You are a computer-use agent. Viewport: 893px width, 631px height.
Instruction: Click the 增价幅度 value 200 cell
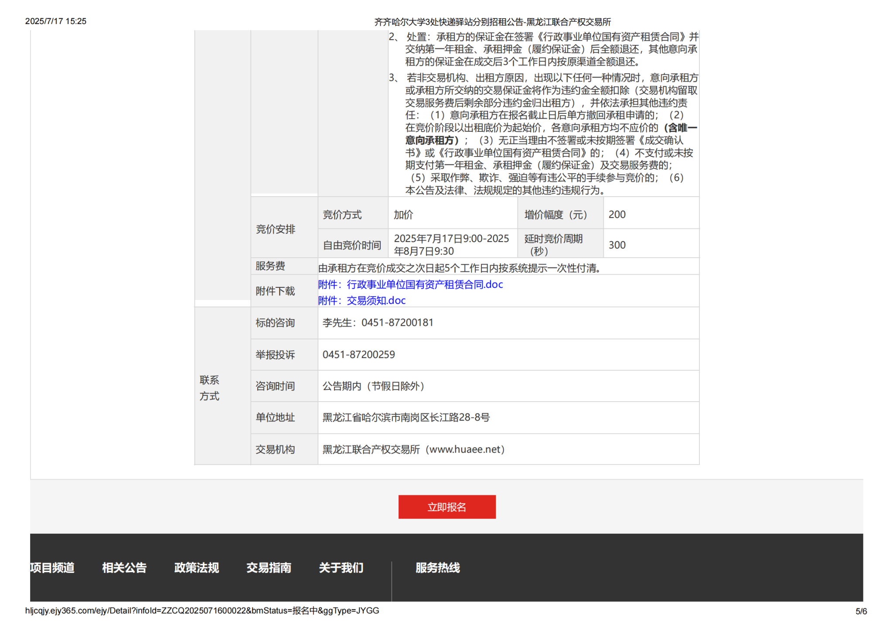[617, 215]
